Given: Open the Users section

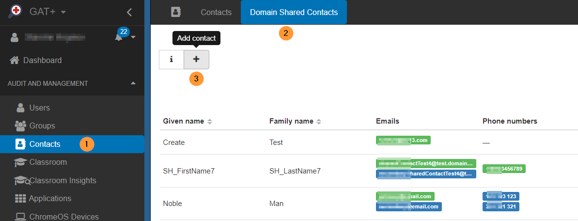Looking at the screenshot, I should click(39, 108).
